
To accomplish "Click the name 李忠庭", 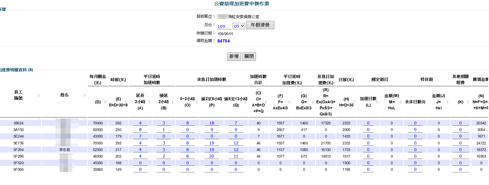I will [64, 150].
